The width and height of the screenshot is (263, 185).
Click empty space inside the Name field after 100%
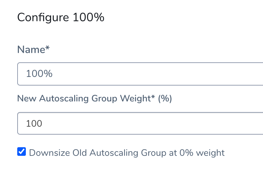click(158, 74)
